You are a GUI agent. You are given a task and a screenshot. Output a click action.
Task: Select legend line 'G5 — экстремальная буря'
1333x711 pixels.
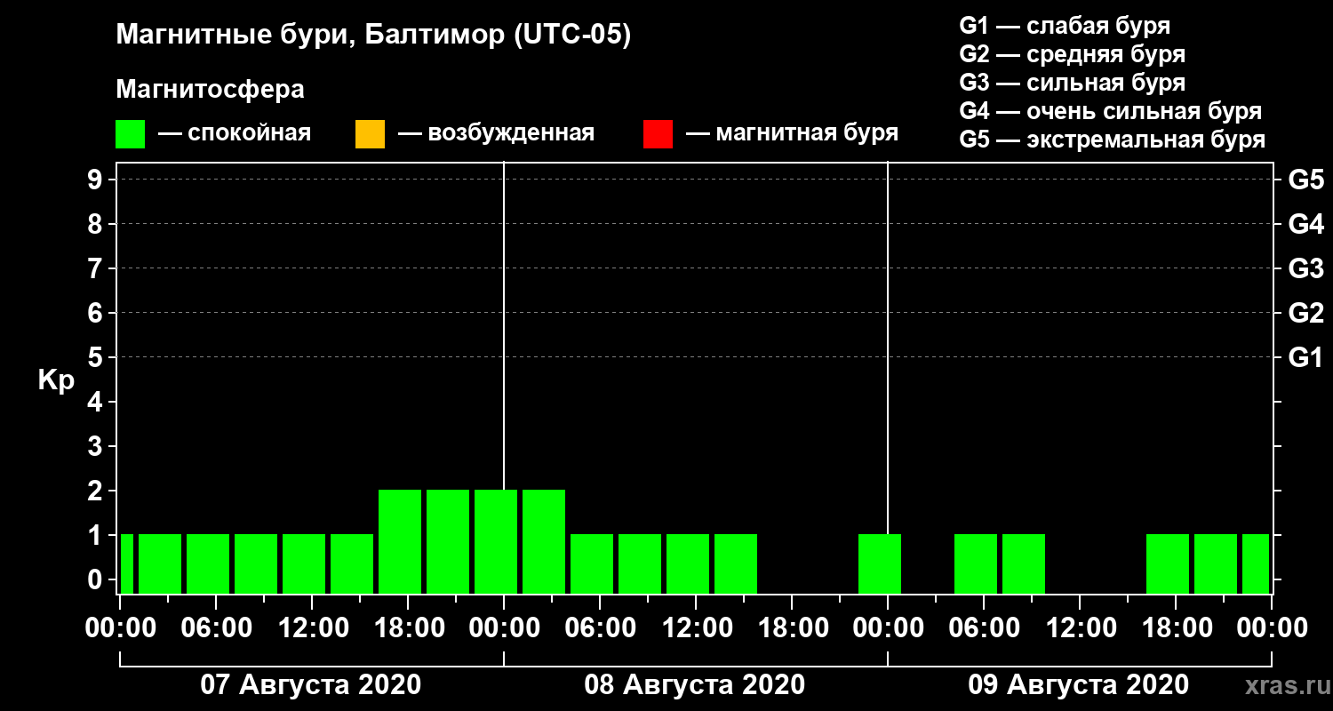click(x=1113, y=140)
